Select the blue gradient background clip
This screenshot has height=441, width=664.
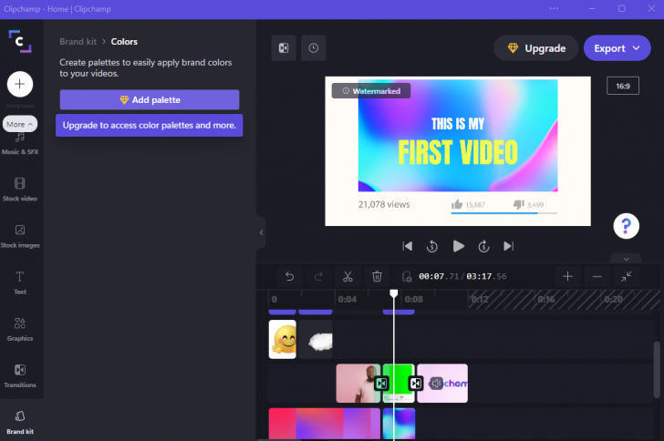click(x=399, y=424)
